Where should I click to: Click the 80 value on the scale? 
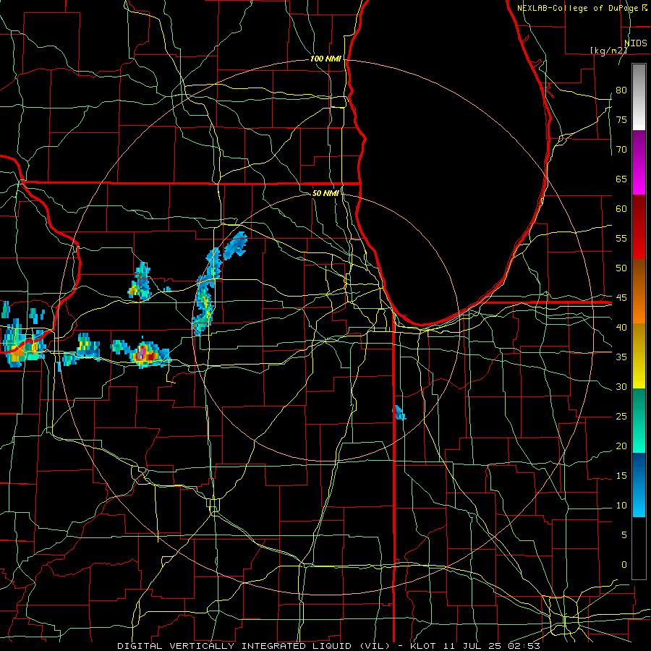pyautogui.click(x=621, y=90)
